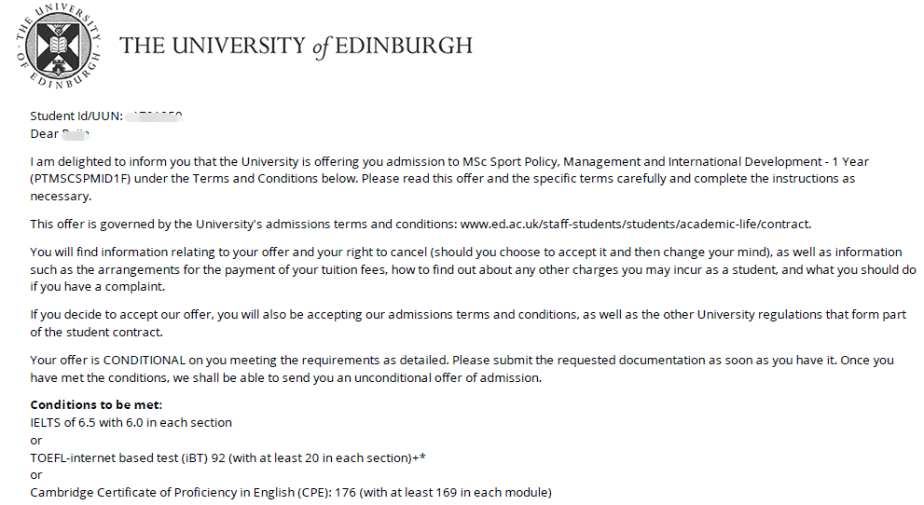Image resolution: width=924 pixels, height=505 pixels.
Task: Click the TOEFL-internet based test (iBT) 92 line
Action: click(228, 457)
